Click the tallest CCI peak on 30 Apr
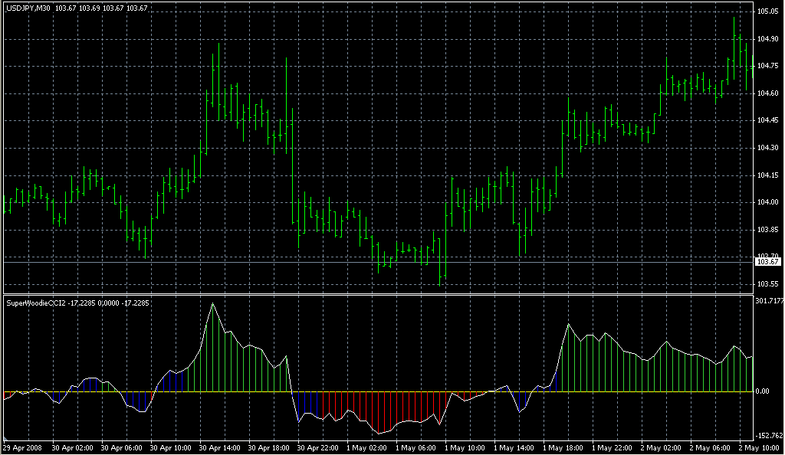The image size is (785, 455). 213,305
